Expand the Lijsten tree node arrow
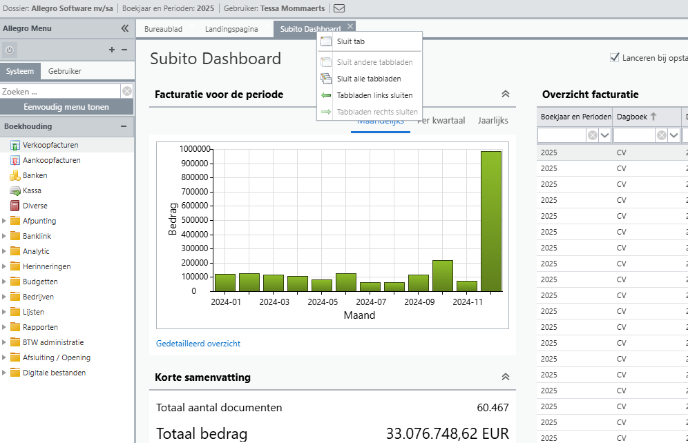 (4, 312)
